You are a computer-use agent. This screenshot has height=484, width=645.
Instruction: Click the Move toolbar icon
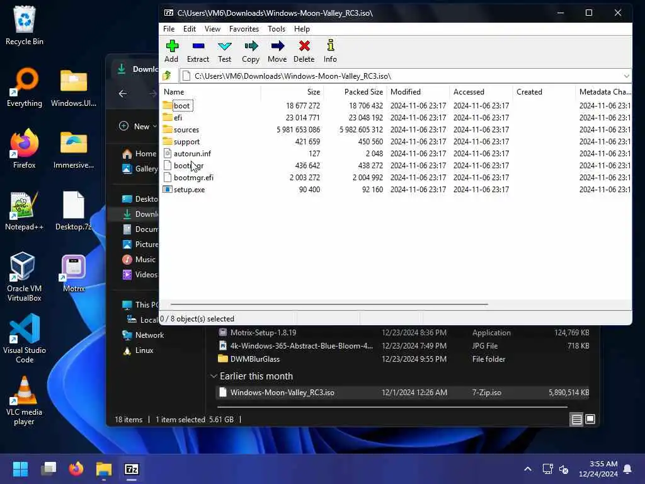point(277,52)
